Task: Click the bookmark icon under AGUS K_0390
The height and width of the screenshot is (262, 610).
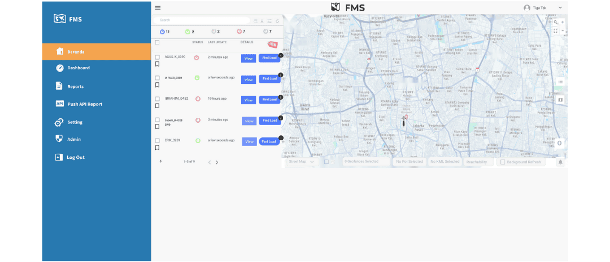Action: coord(157,64)
